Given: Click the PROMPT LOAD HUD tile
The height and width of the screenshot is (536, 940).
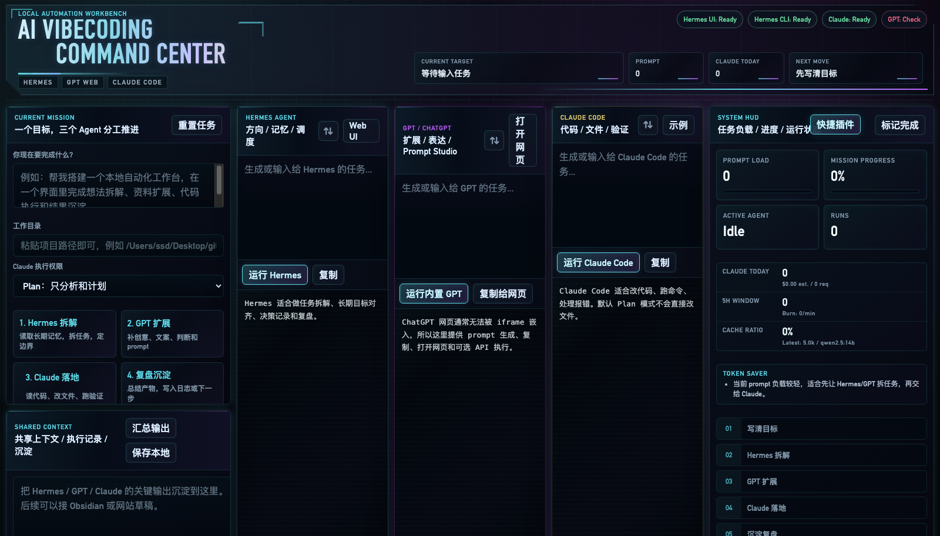Looking at the screenshot, I should [767, 175].
